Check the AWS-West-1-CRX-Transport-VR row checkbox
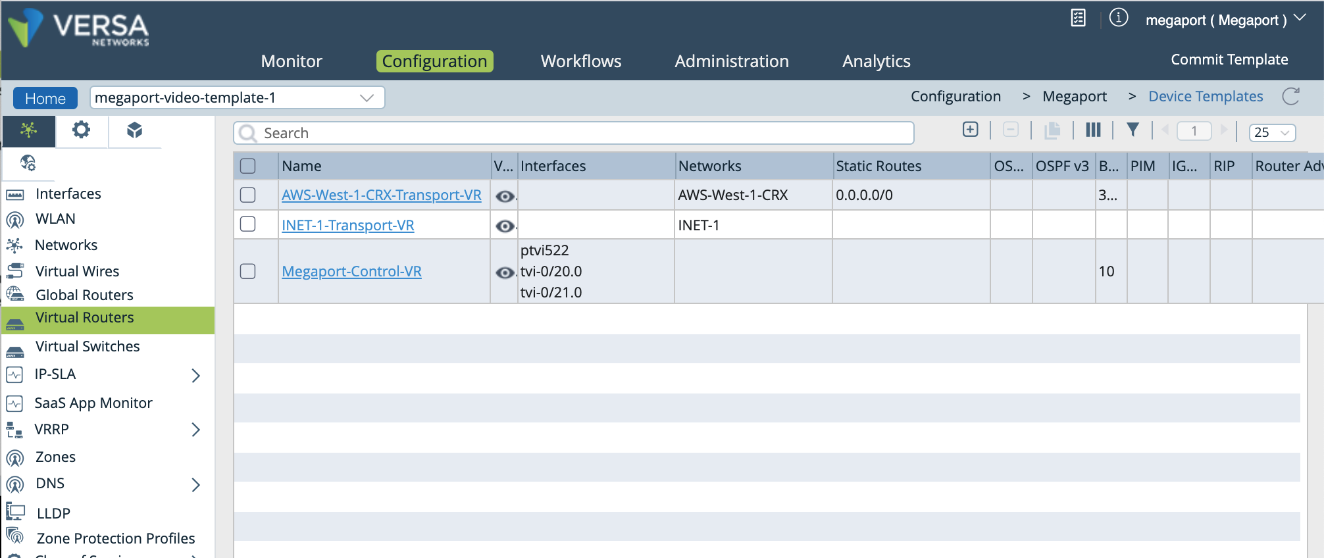Screen dimensions: 1324x558 pos(248,195)
